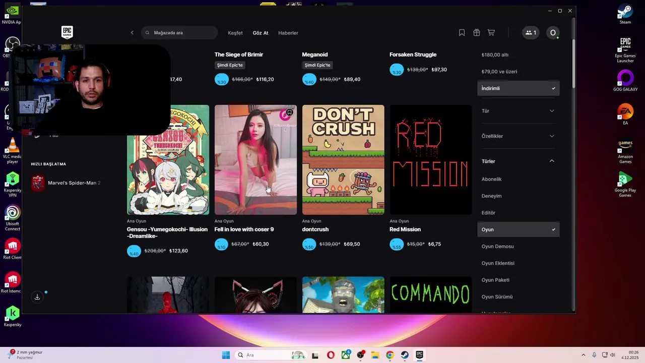Show hidden system tray icons
The width and height of the screenshot is (645, 363).
pos(583,355)
